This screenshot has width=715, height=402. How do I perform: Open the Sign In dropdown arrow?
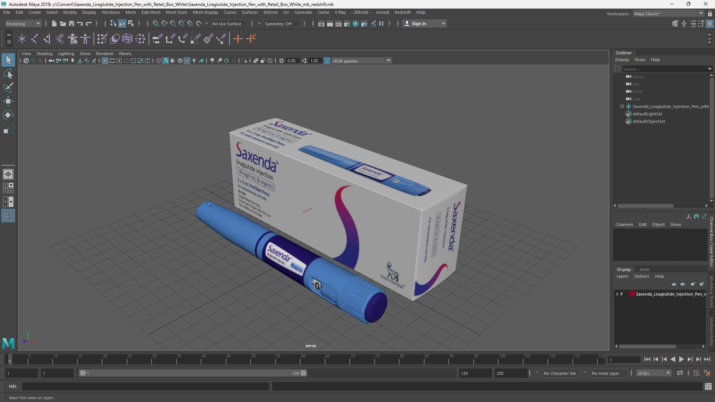pyautogui.click(x=443, y=23)
